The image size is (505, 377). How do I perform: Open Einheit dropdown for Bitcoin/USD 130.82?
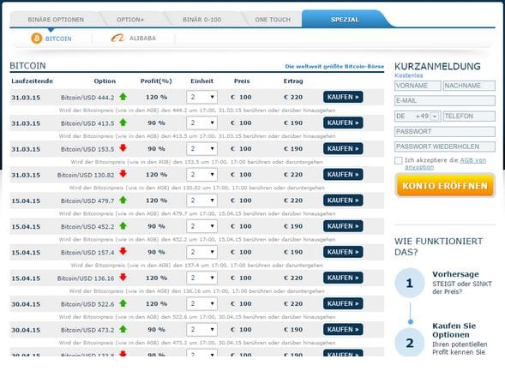(x=201, y=175)
